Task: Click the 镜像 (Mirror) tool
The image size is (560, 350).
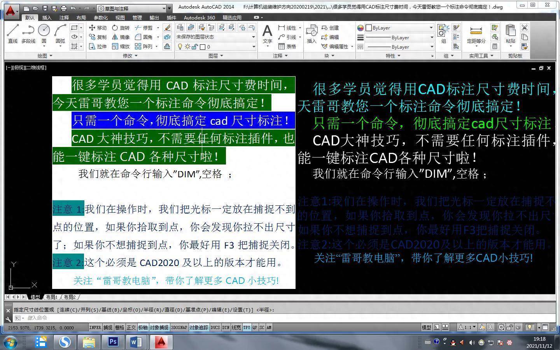Action: click(x=121, y=37)
